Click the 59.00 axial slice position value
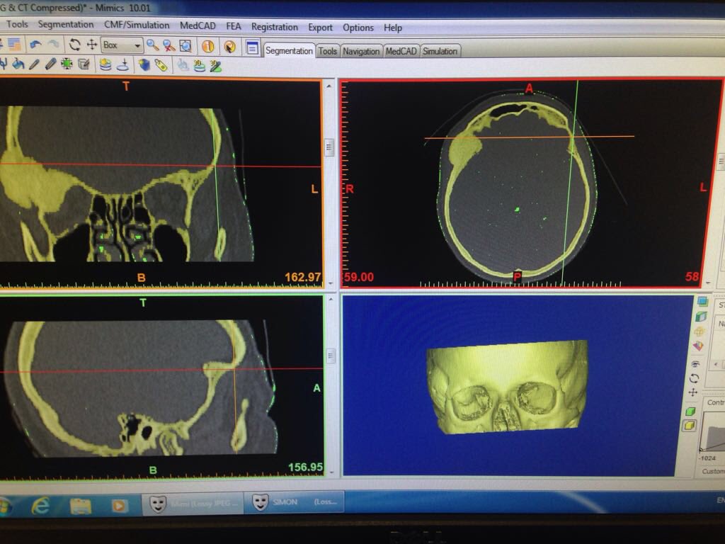This screenshot has height=544, width=725. pos(358,277)
